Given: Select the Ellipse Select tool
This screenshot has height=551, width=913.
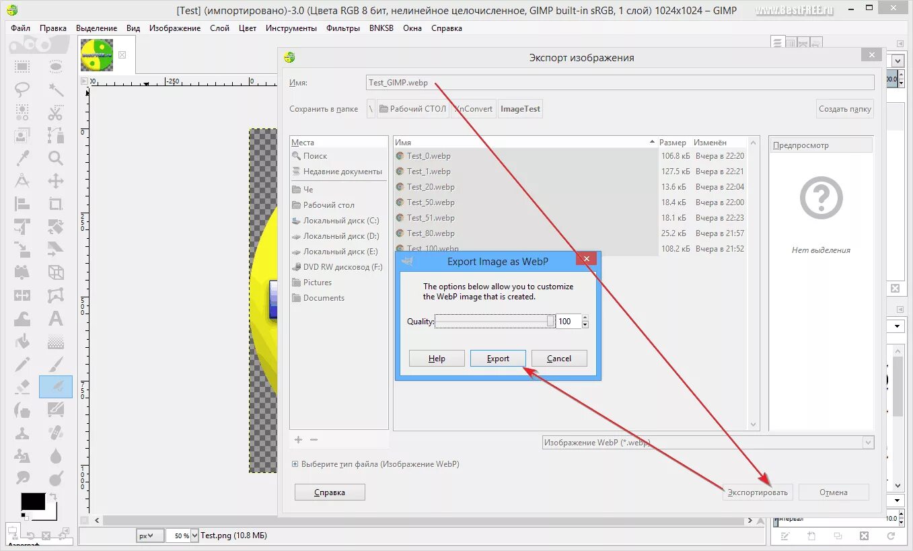Looking at the screenshot, I should (56, 66).
